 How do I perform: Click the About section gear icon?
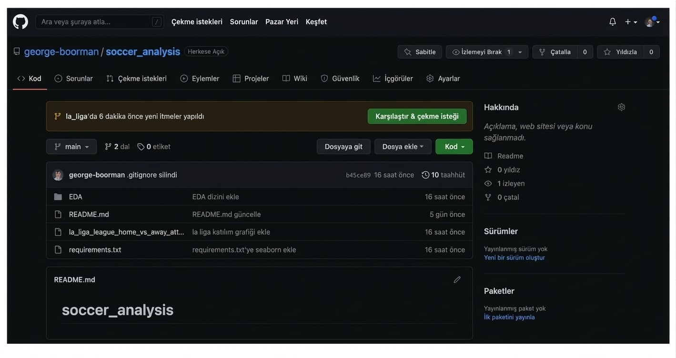pos(621,107)
